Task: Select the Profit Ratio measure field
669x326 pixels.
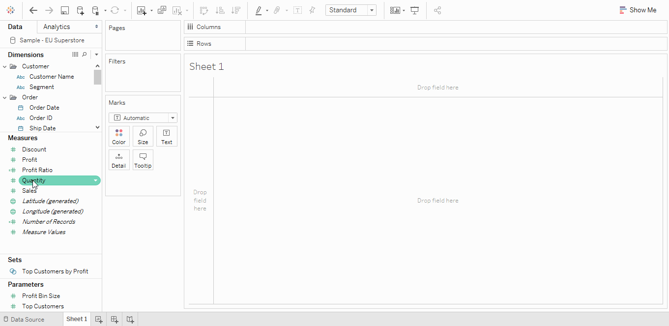Action: click(x=37, y=170)
